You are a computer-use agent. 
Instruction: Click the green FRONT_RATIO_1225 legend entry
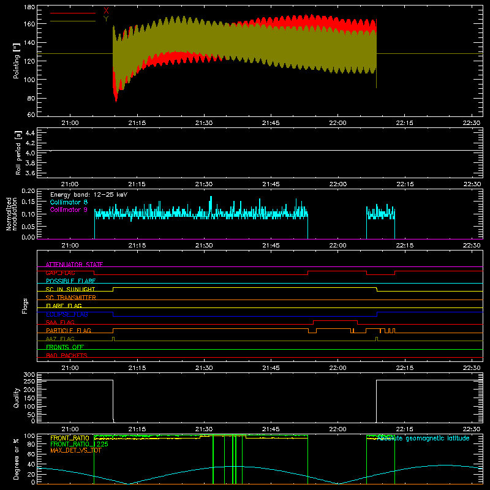tap(79, 444)
